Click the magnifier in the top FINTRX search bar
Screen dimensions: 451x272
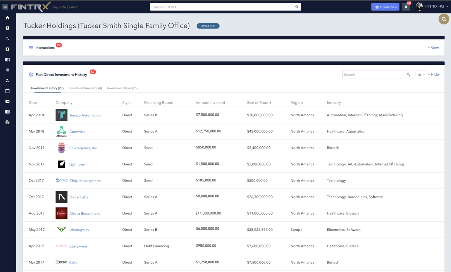pos(297,7)
